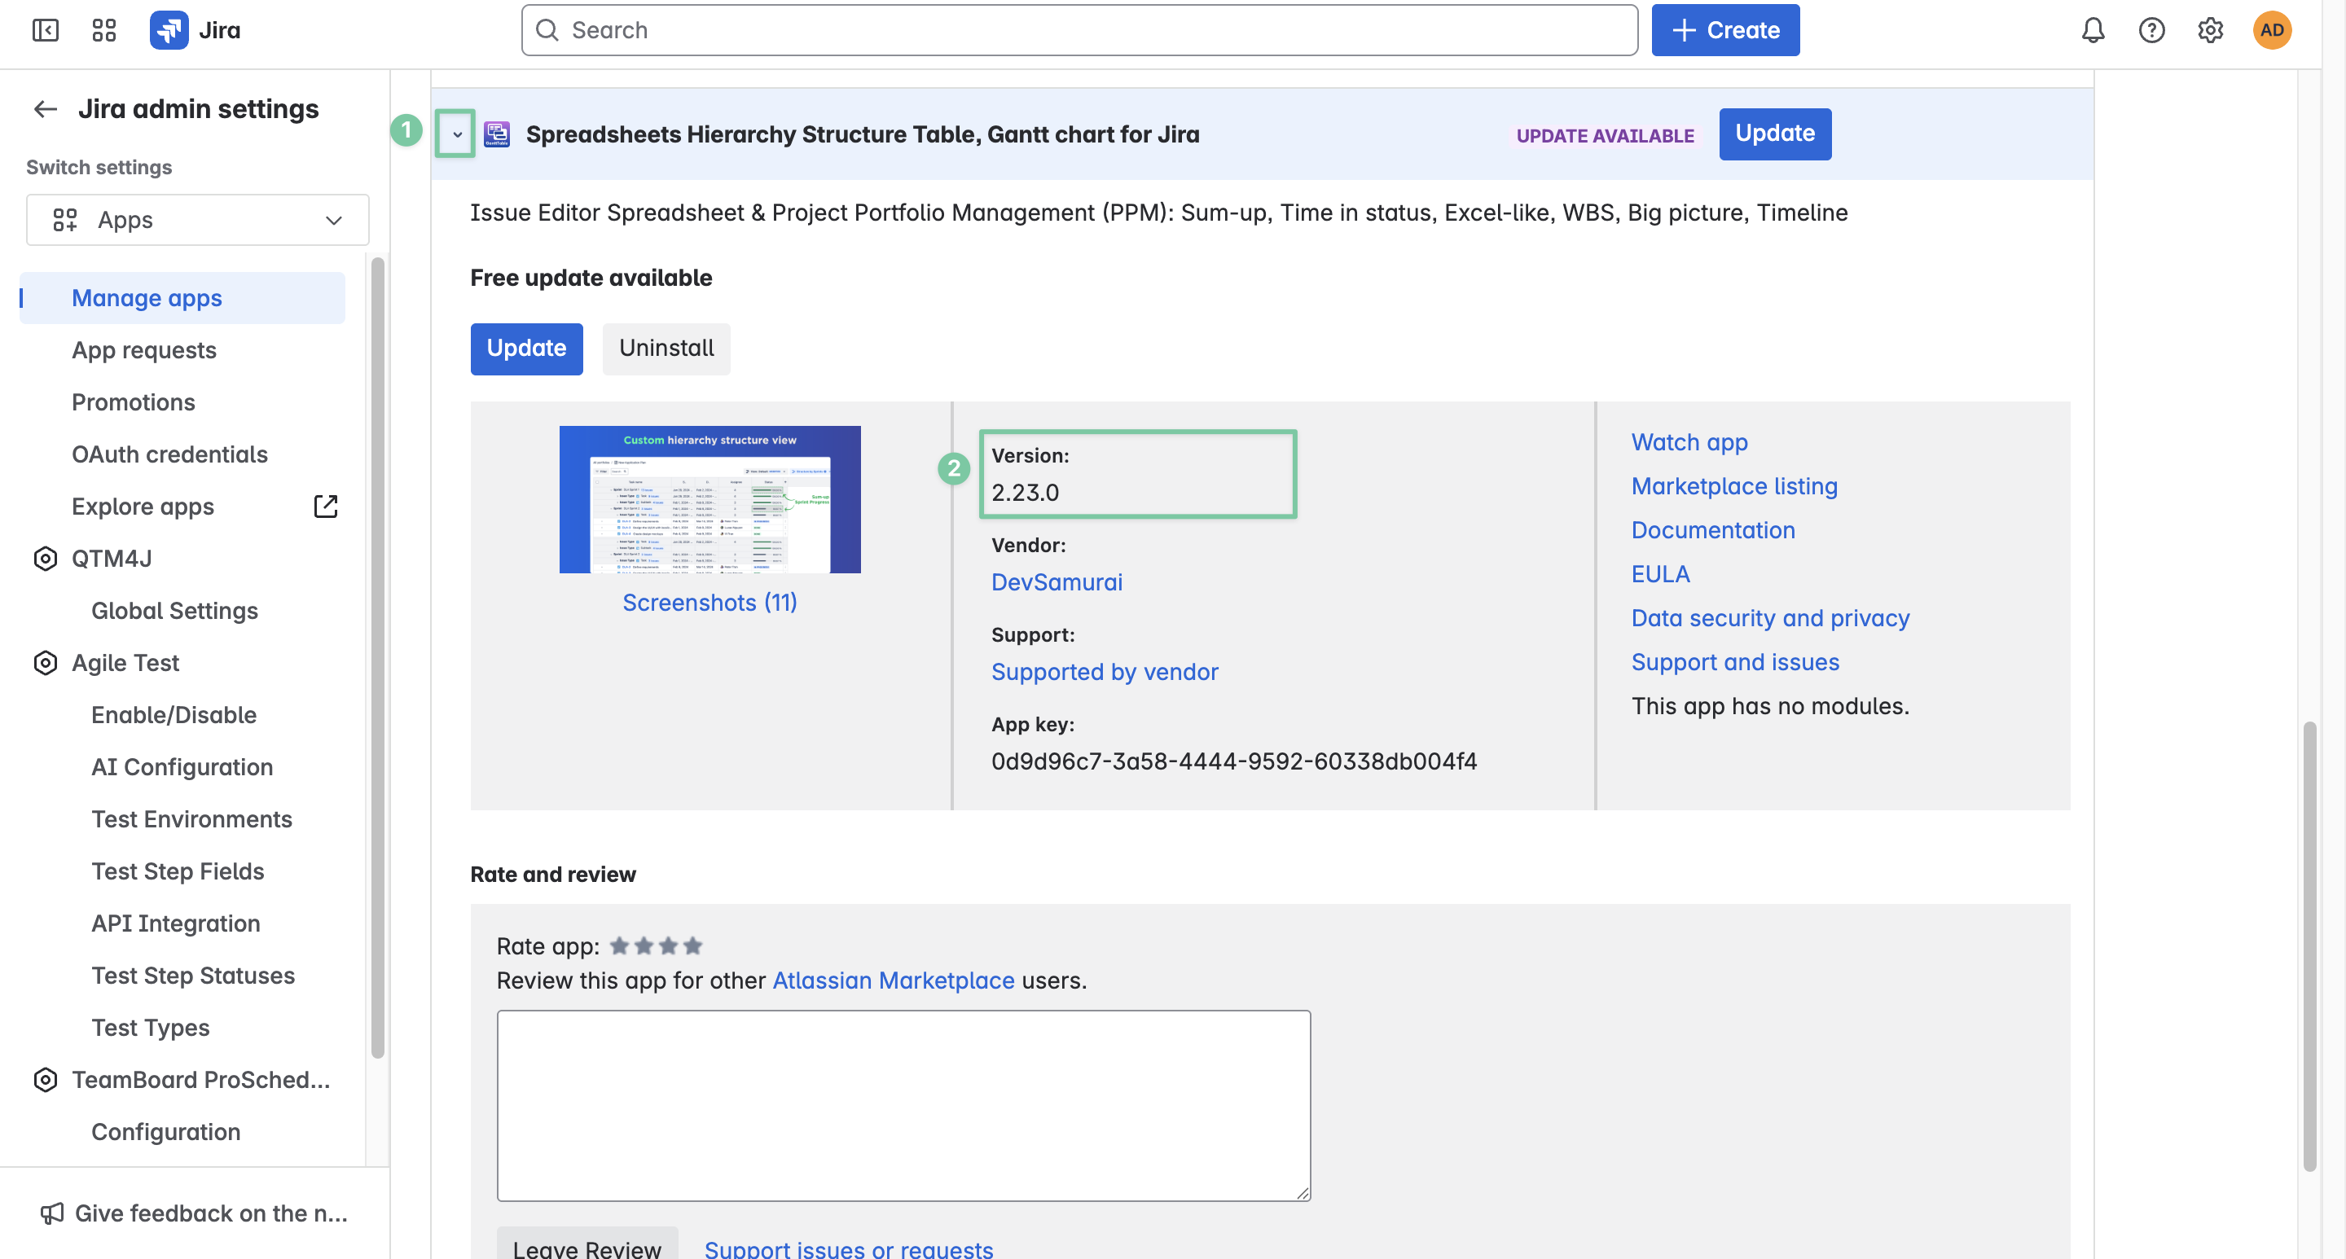Image resolution: width=2346 pixels, height=1259 pixels.
Task: Collapse the left sidebar panel icon
Action: pyautogui.click(x=45, y=30)
